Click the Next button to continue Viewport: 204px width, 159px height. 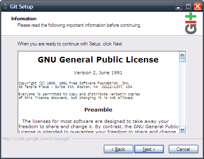(149, 149)
